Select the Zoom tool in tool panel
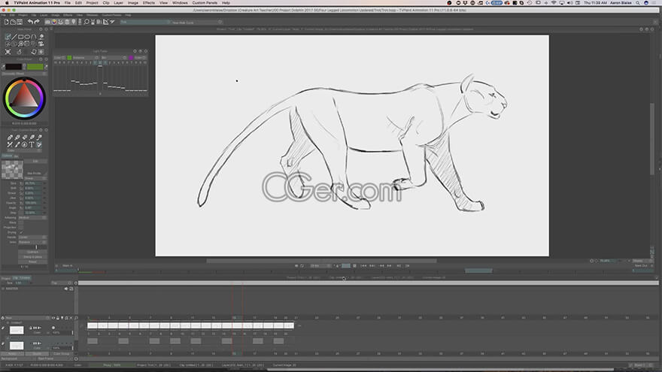Viewport: 662px width, 372px height. [21, 44]
